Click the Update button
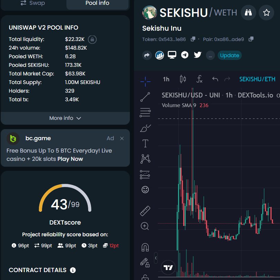Image resolution: width=280 pixels, height=280 pixels. click(x=229, y=55)
